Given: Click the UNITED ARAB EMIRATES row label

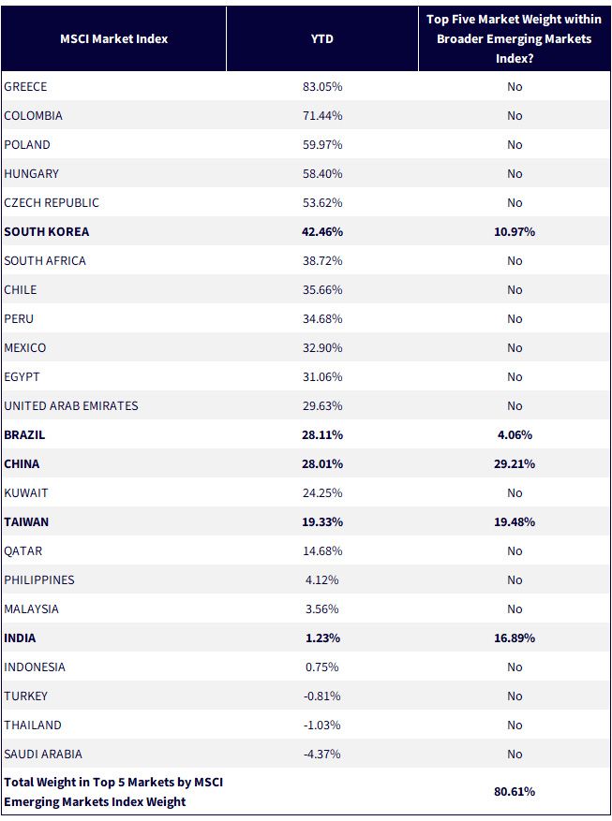Looking at the screenshot, I should (x=71, y=405).
